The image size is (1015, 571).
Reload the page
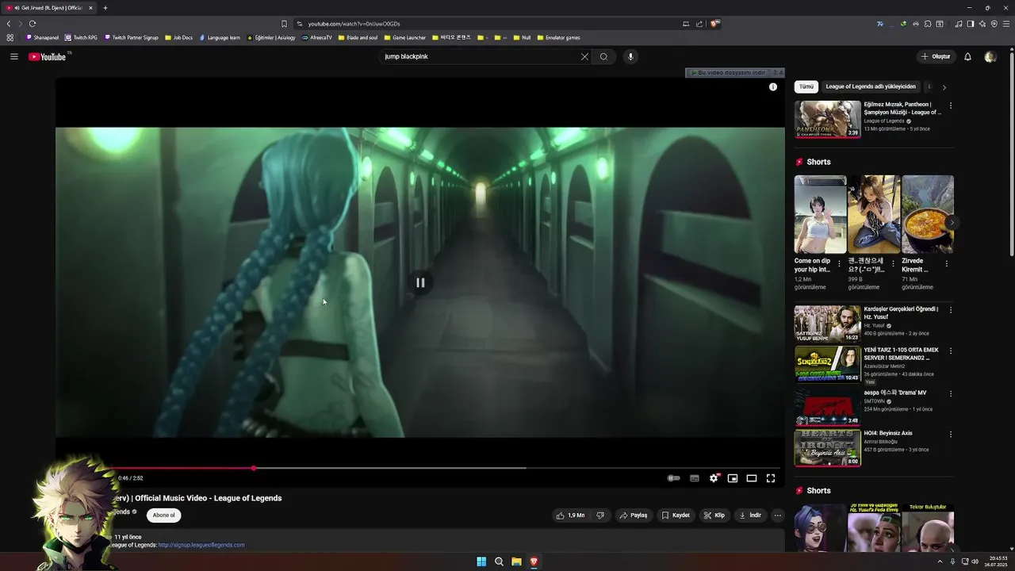pos(33,24)
